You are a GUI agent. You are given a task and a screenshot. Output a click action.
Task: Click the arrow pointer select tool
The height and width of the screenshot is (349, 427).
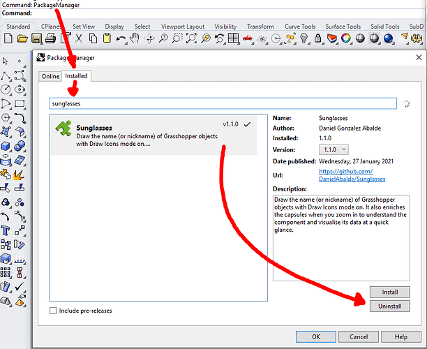coord(5,61)
